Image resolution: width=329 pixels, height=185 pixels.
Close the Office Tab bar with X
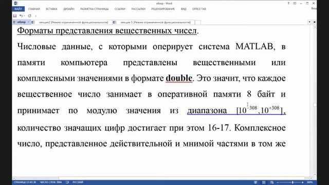(x=314, y=22)
